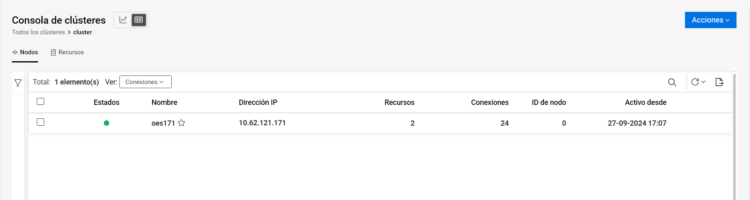Open node oes171 by name

pyautogui.click(x=163, y=123)
